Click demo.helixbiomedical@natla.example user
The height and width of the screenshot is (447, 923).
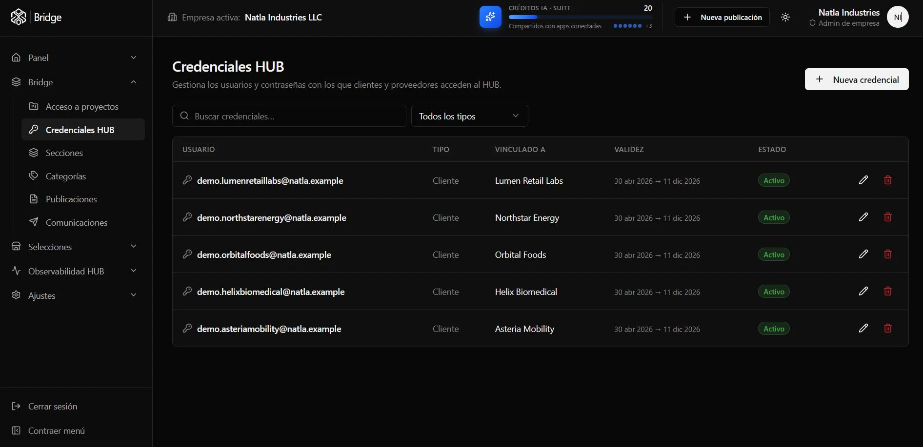coord(271,292)
